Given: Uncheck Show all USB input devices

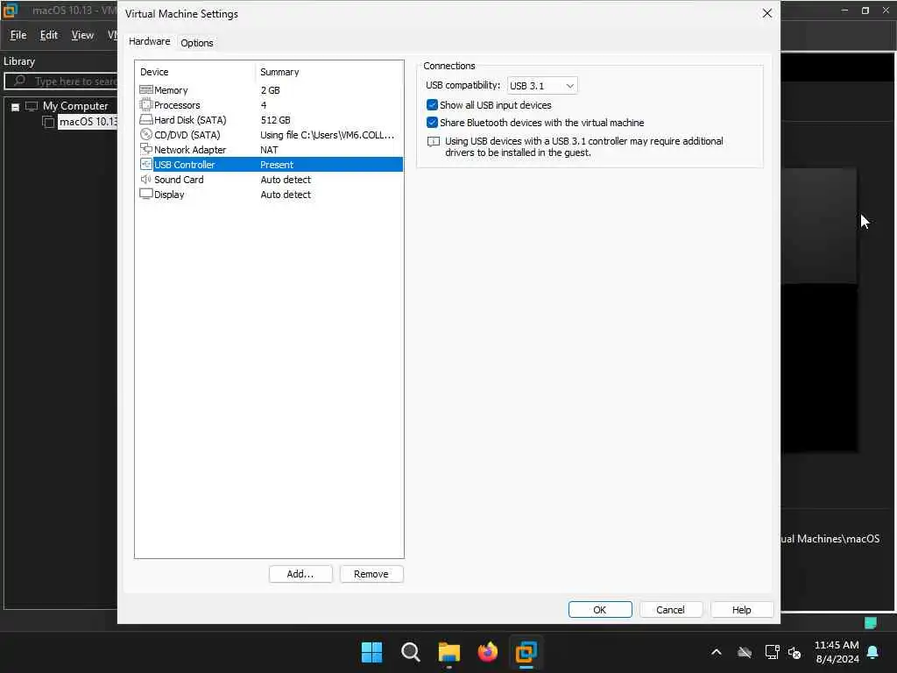Looking at the screenshot, I should tap(433, 105).
